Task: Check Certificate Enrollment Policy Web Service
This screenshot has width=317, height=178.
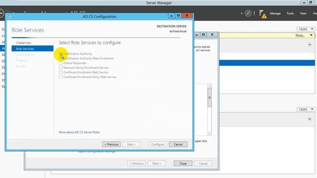Action: pos(60,77)
